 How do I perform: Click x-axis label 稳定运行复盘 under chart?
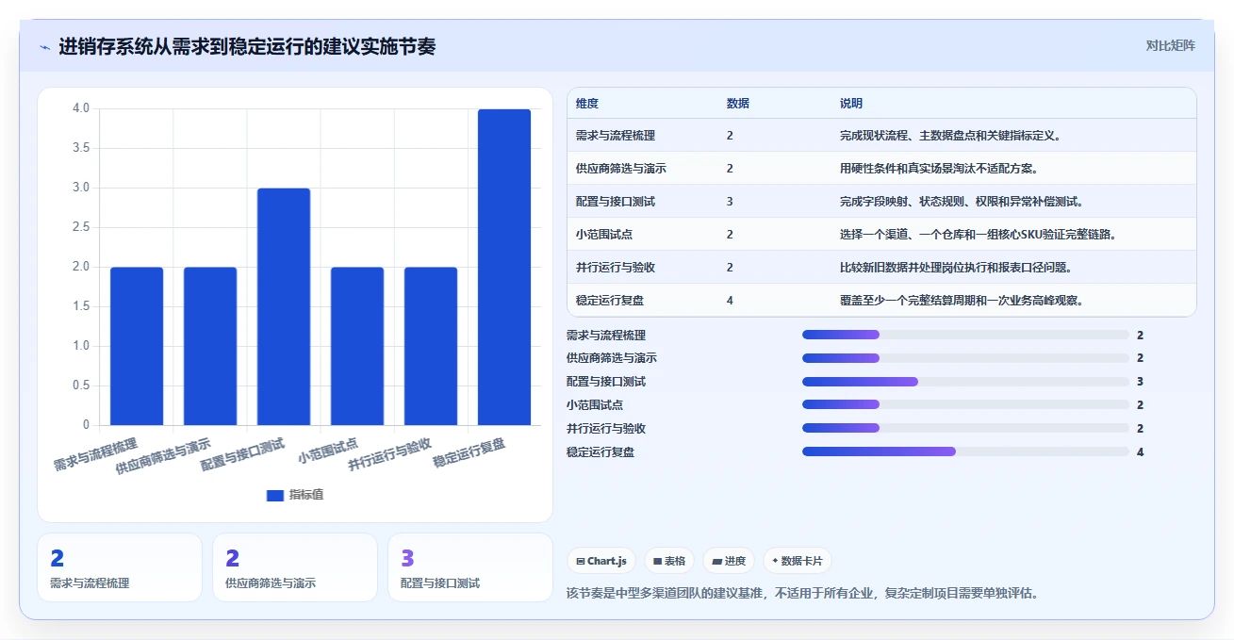click(470, 453)
